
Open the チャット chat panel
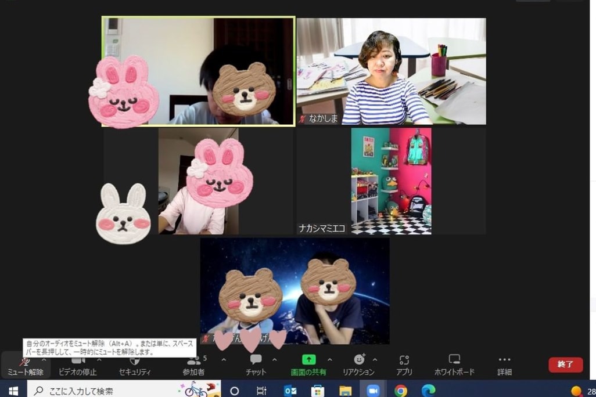click(x=256, y=366)
